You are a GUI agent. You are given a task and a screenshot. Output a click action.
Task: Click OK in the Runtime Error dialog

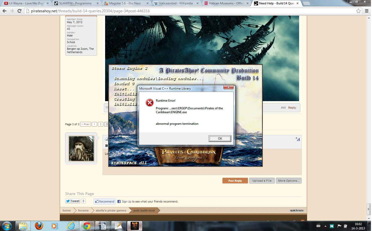(x=220, y=139)
